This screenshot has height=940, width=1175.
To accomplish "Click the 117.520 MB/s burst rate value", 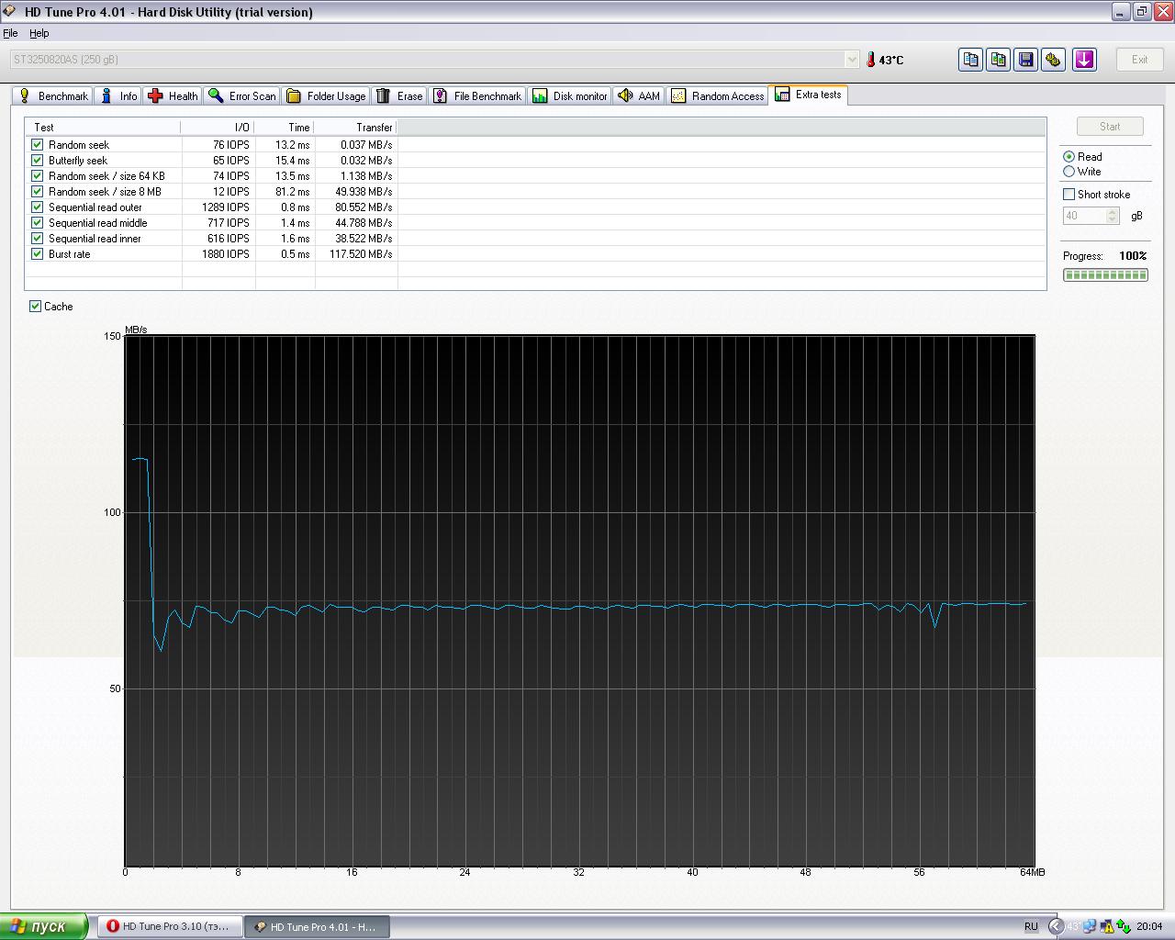I will (361, 254).
